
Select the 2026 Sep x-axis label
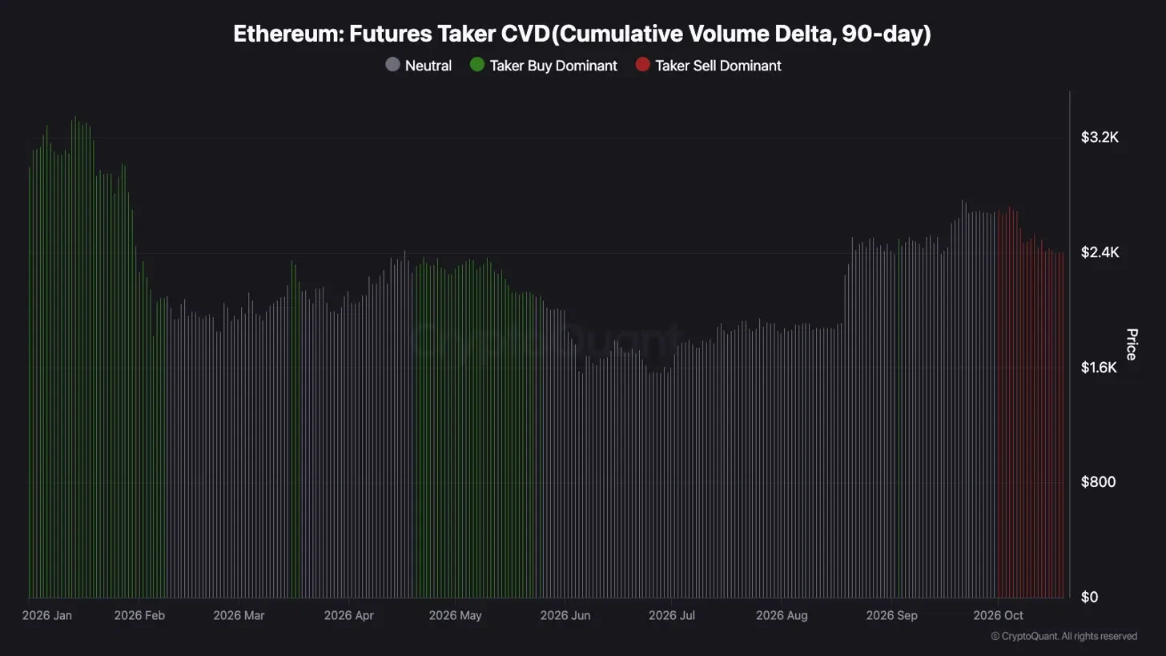point(892,615)
